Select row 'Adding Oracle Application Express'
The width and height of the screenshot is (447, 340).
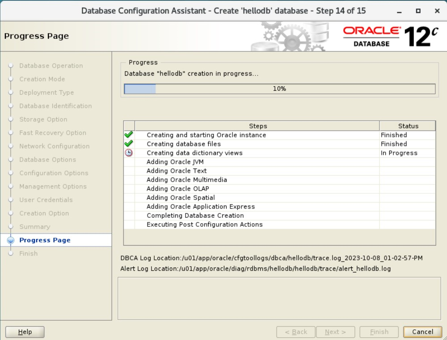click(279, 207)
